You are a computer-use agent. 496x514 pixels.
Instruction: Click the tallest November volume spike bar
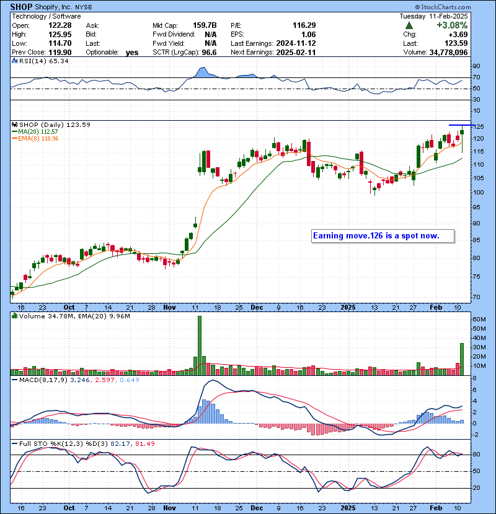(200, 346)
